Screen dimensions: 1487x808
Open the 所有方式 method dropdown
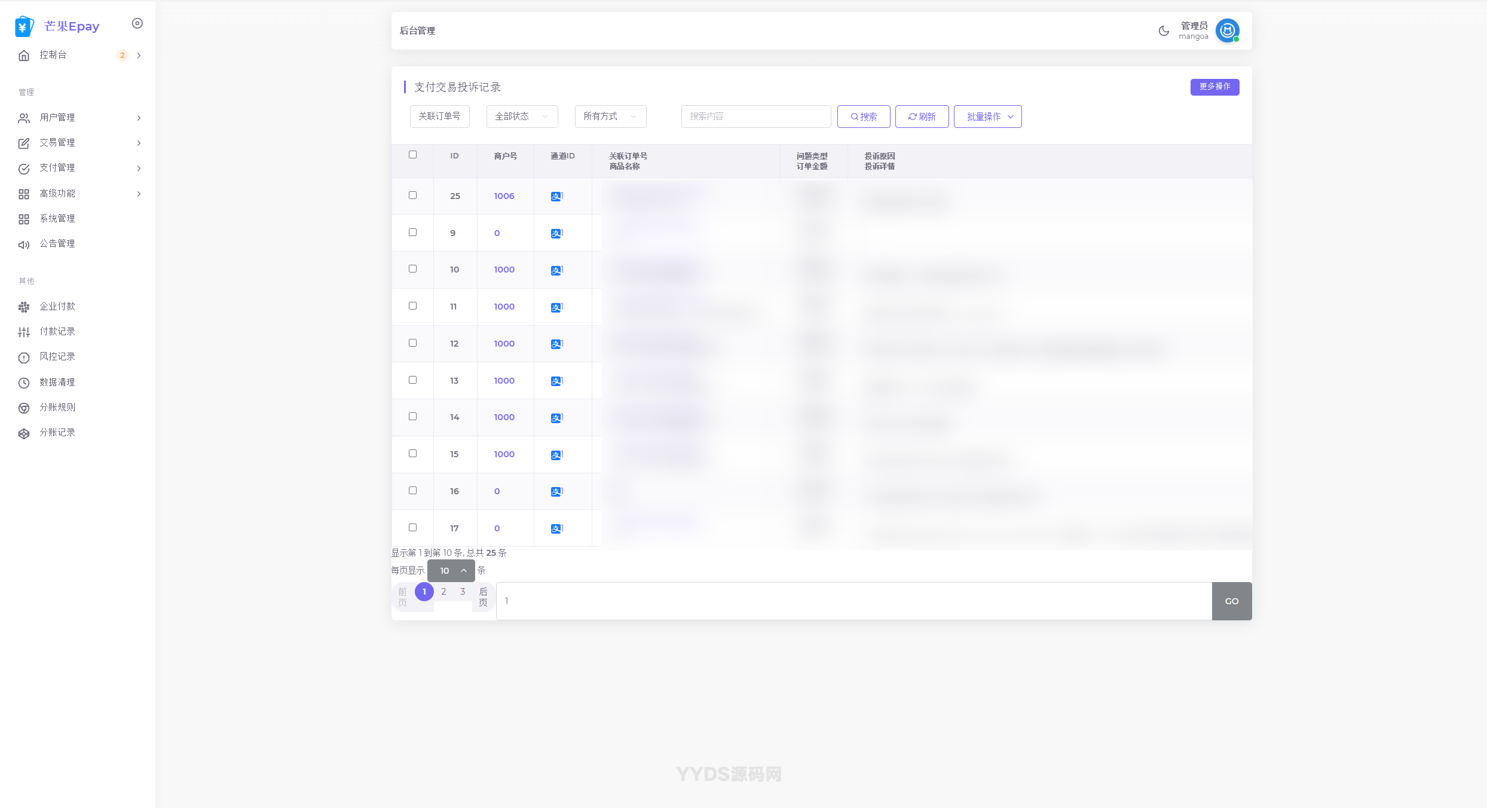point(610,117)
